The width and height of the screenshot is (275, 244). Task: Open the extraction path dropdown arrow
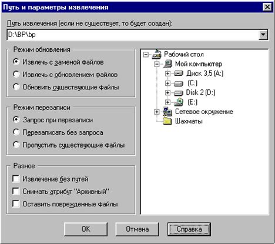pos(263,35)
